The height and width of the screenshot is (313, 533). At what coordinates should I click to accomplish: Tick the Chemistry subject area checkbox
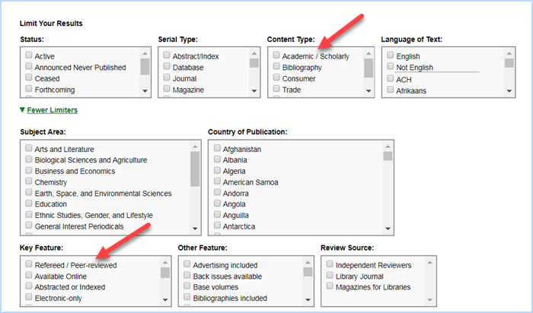[29, 182]
